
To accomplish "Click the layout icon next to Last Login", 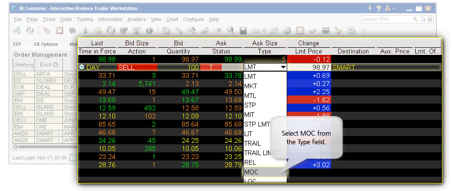I will click(73, 158).
